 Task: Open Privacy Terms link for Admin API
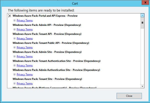coord(25,29)
